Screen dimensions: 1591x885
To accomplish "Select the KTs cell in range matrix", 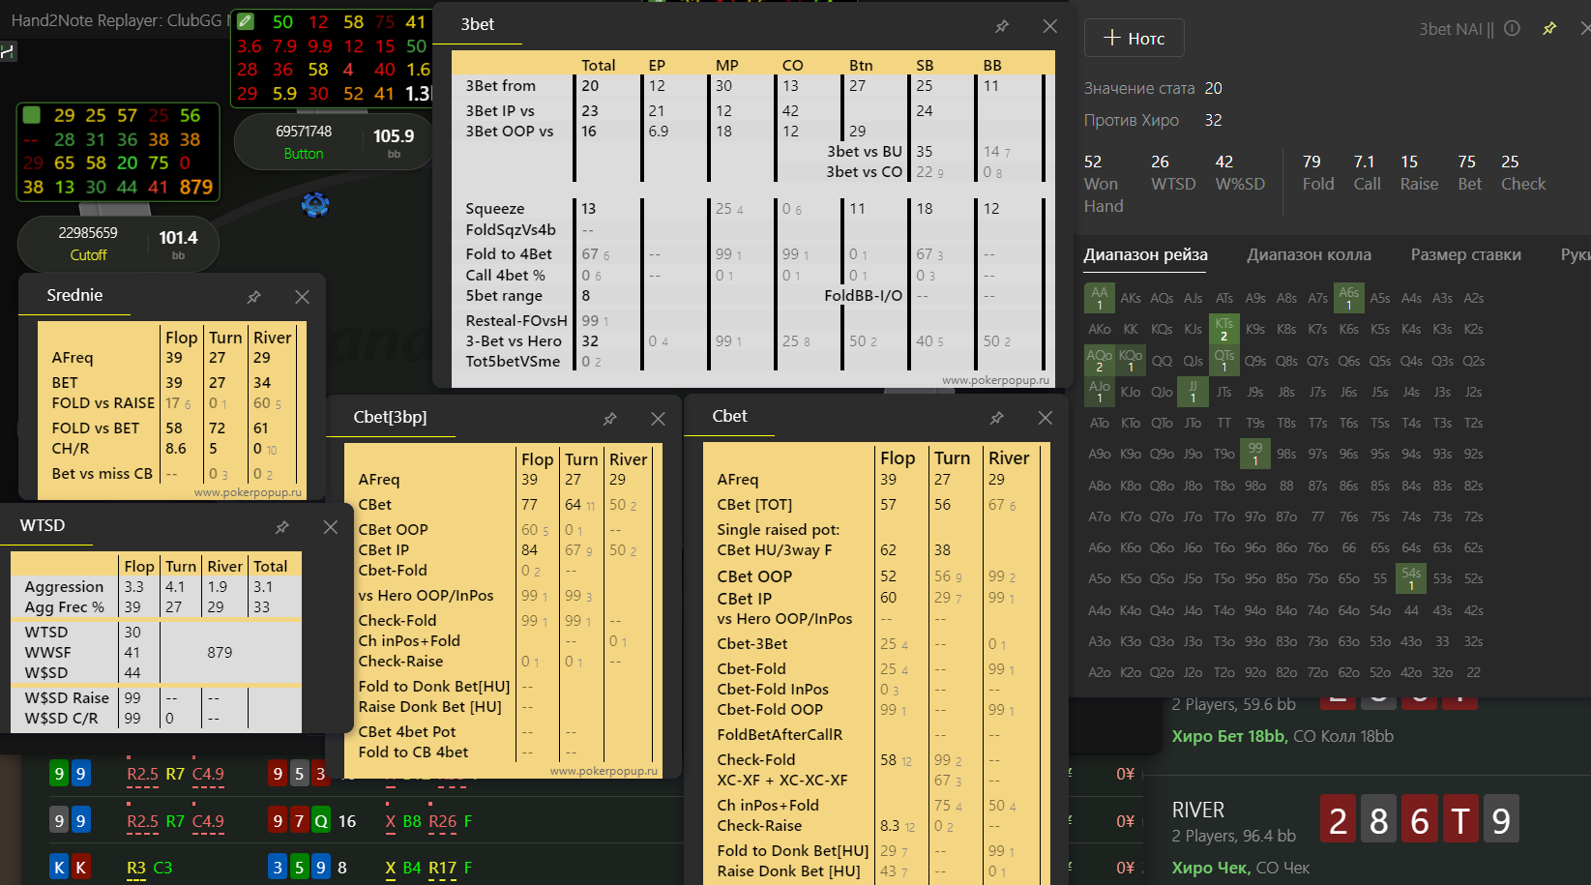I will [x=1224, y=329].
